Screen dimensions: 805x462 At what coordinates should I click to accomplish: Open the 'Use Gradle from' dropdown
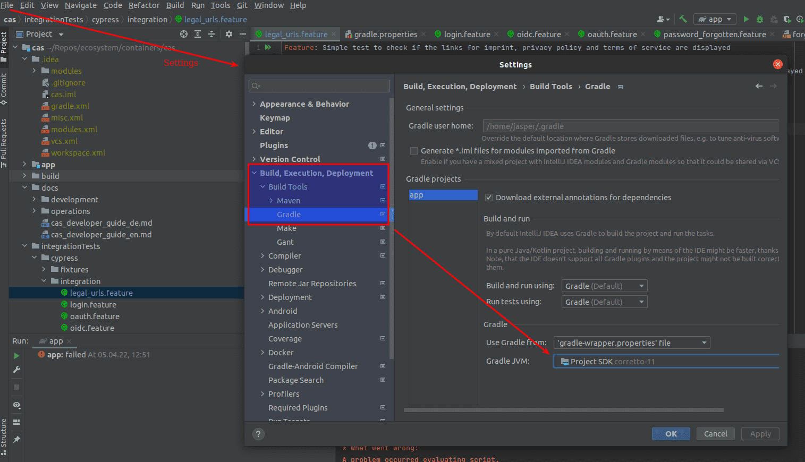pyautogui.click(x=631, y=343)
